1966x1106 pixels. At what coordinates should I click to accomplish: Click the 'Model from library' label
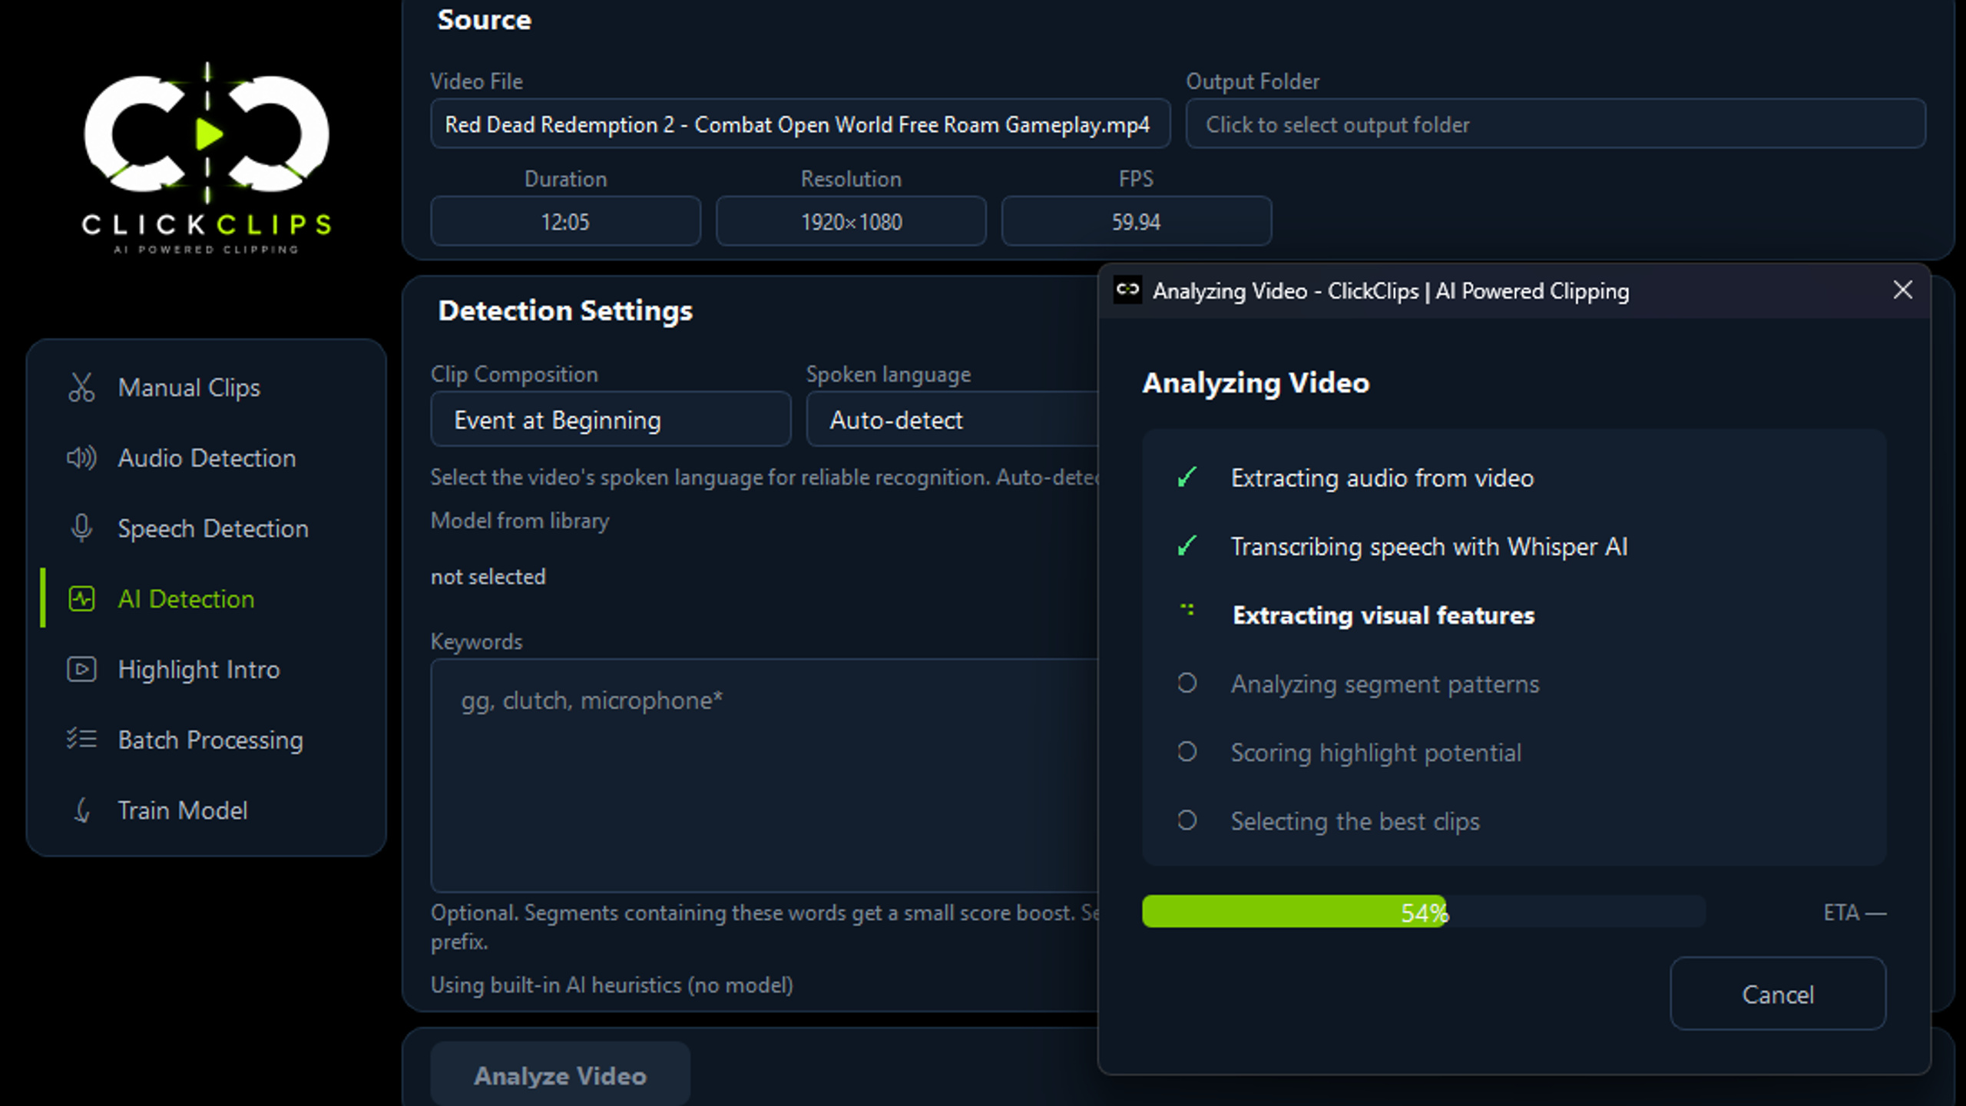point(520,521)
